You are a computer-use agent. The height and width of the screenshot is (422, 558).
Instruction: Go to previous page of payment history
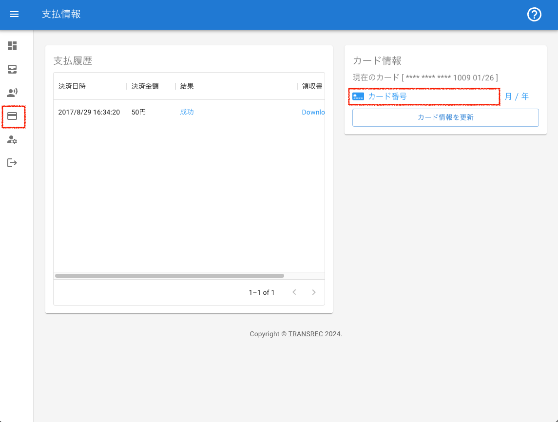(294, 292)
